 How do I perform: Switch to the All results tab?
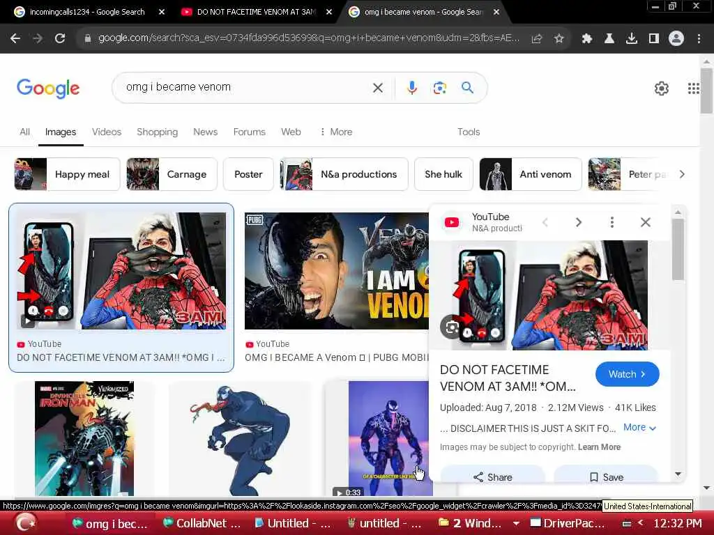[24, 132]
